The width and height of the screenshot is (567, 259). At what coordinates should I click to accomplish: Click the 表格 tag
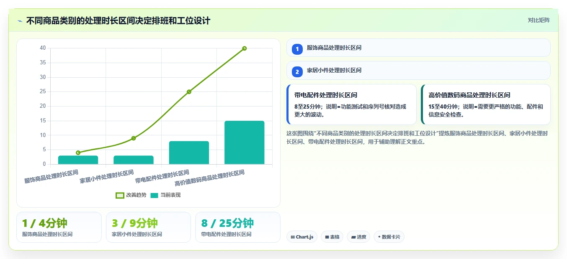point(332,237)
